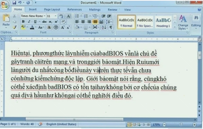The image size is (203, 129).
Task: Click the Decrease Indent icon
Action: pyautogui.click(x=103, y=16)
